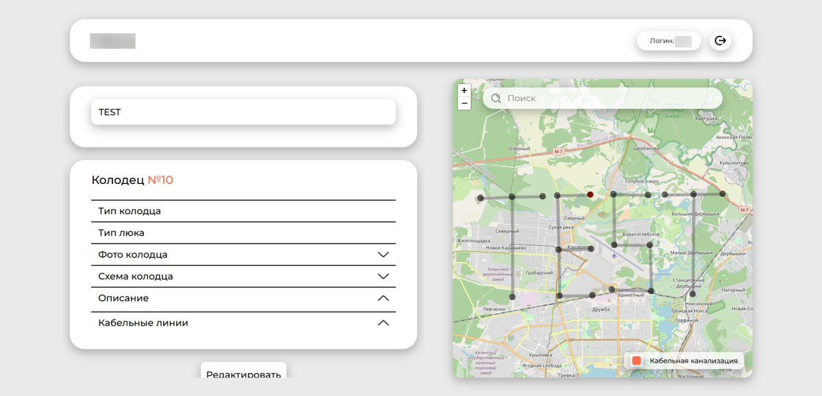Zoom out the map with minus button
Viewport: 822px width, 396px height.
(x=464, y=103)
